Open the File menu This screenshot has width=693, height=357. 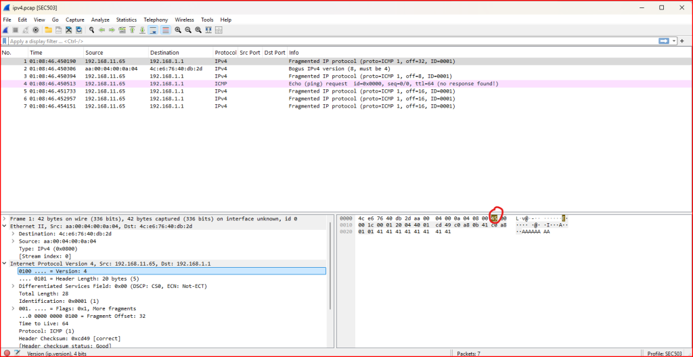[7, 20]
